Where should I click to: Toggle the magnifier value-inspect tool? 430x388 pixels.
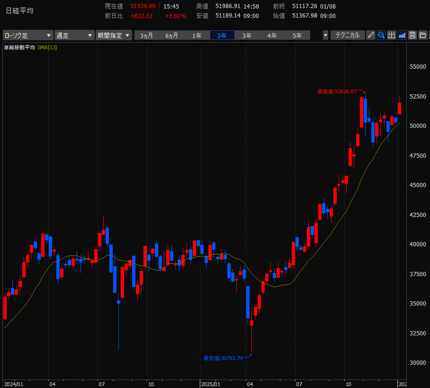381,35
